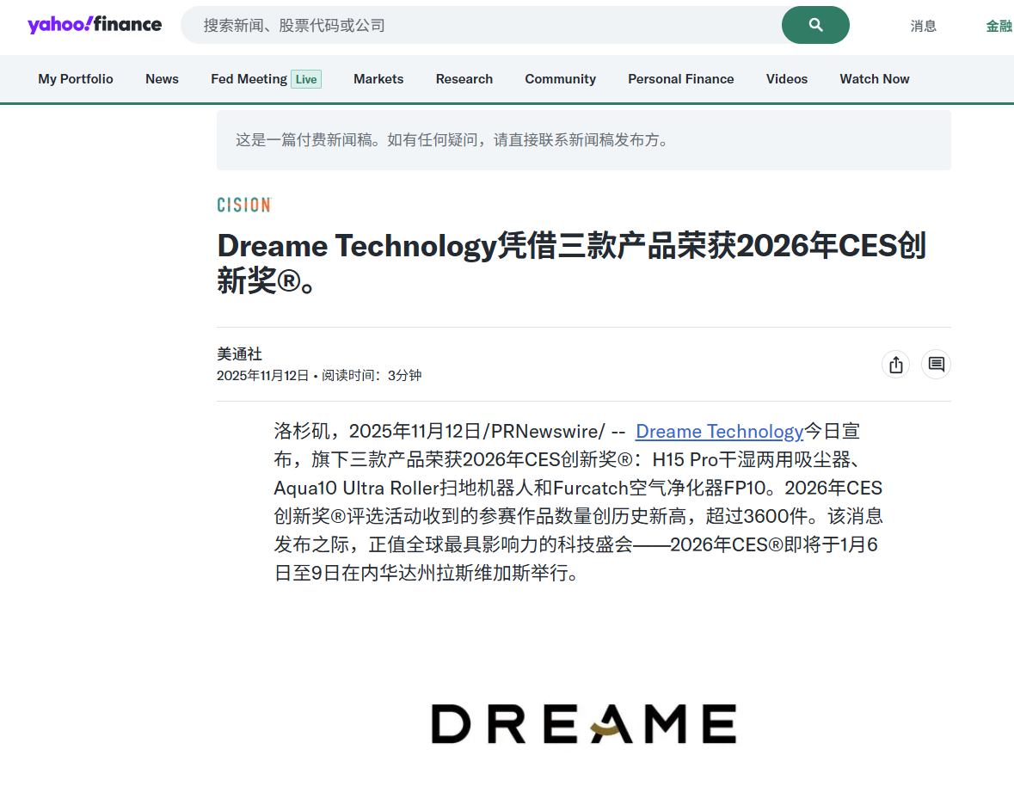Select Markets in the navigation bar

point(378,78)
